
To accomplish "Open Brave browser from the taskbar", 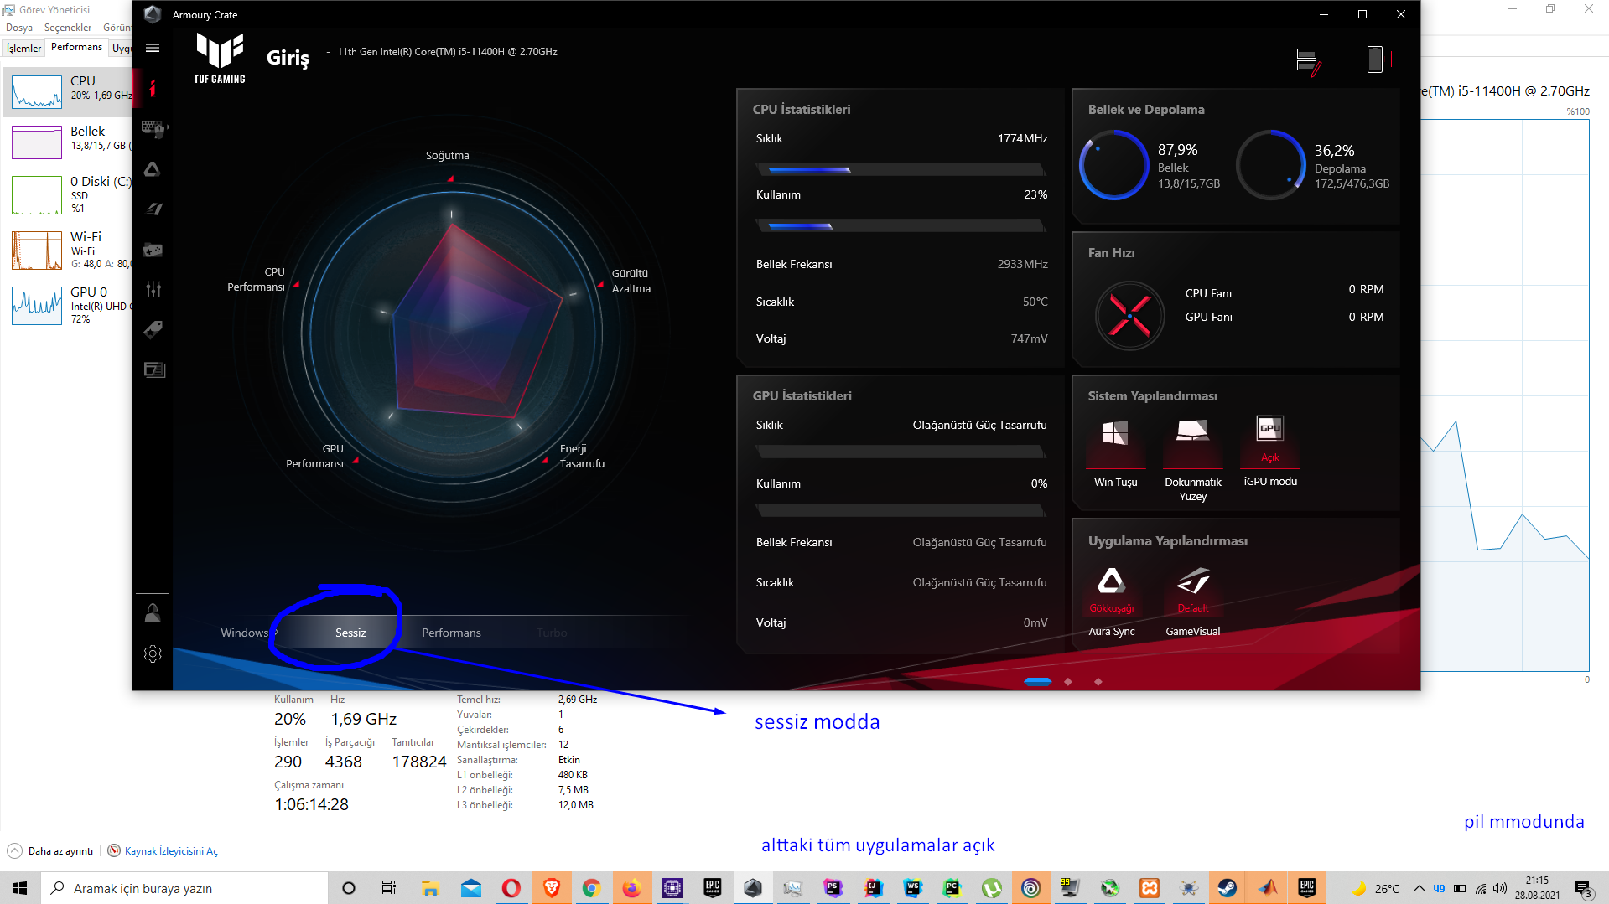I will (x=552, y=888).
